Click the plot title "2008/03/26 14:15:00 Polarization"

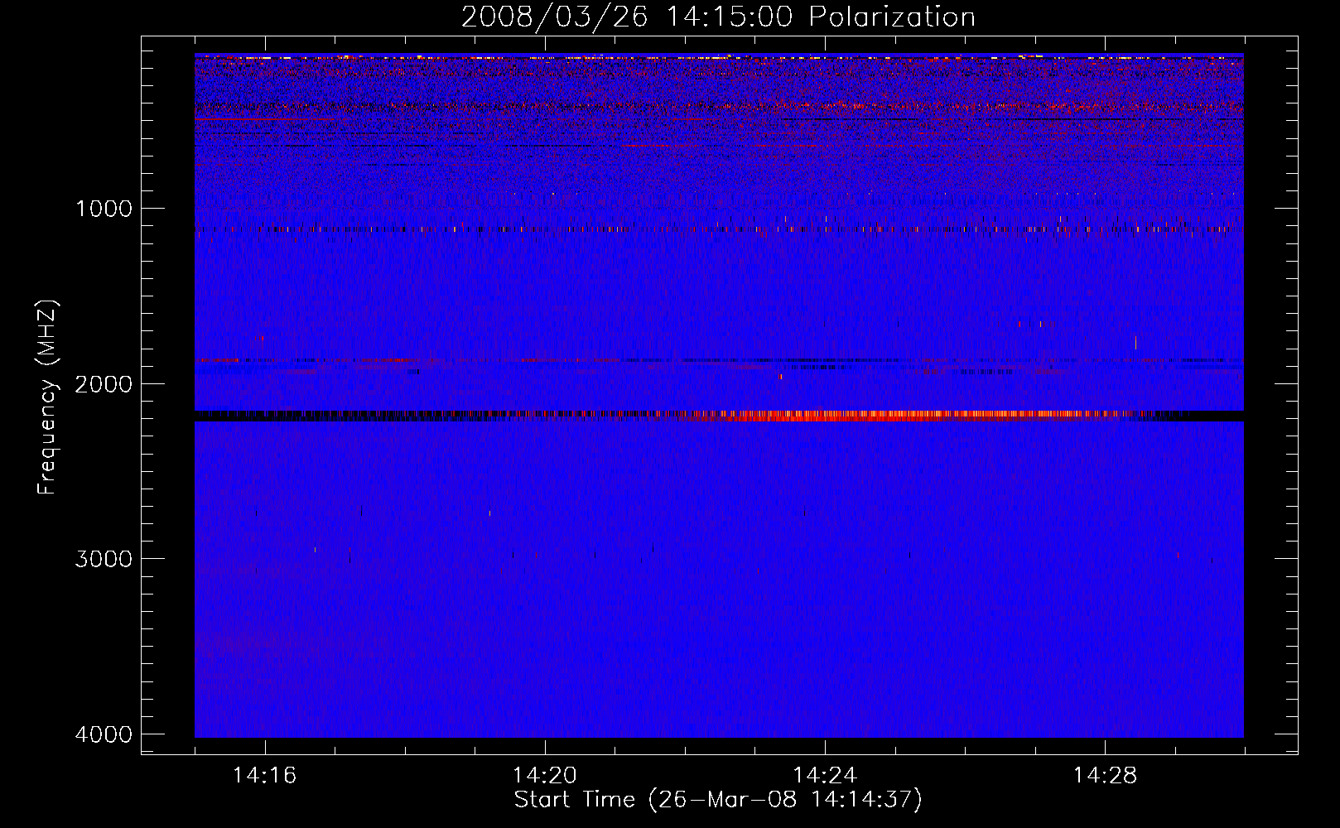click(718, 17)
